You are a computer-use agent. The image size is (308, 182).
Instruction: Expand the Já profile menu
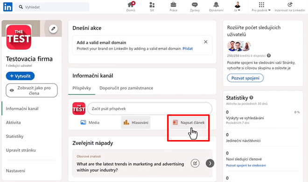(x=238, y=7)
